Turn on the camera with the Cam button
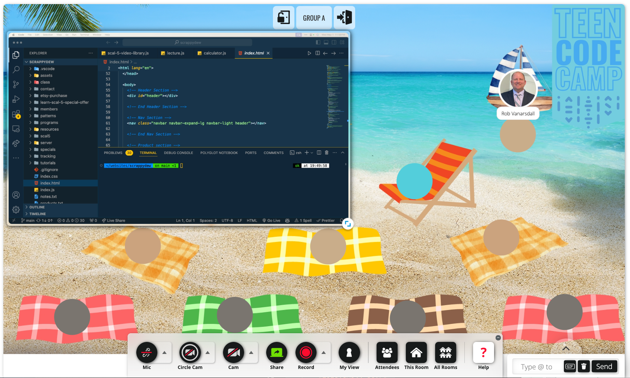Image resolution: width=630 pixels, height=378 pixels. [x=234, y=352]
